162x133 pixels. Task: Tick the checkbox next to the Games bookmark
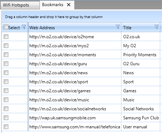tap(6, 90)
